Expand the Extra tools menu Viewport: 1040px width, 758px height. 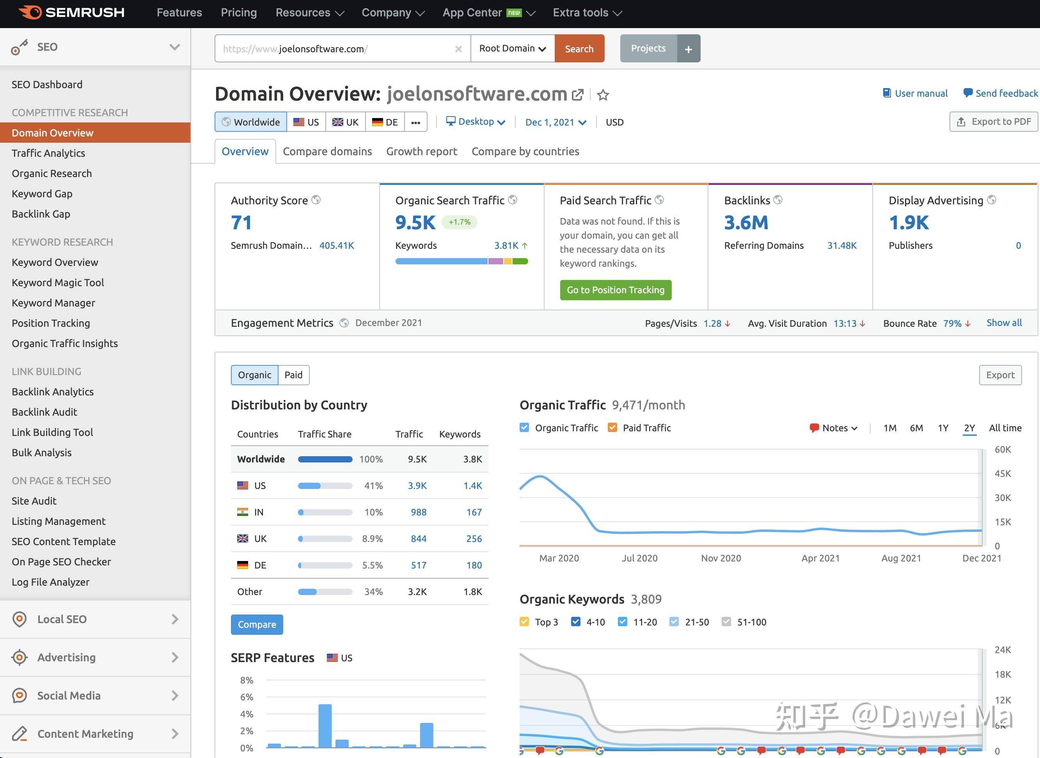tap(587, 13)
